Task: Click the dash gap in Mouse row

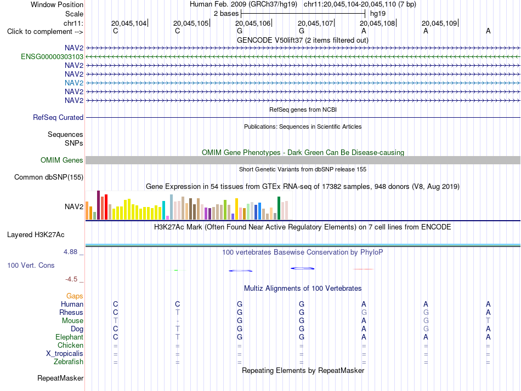Action: tap(178, 321)
